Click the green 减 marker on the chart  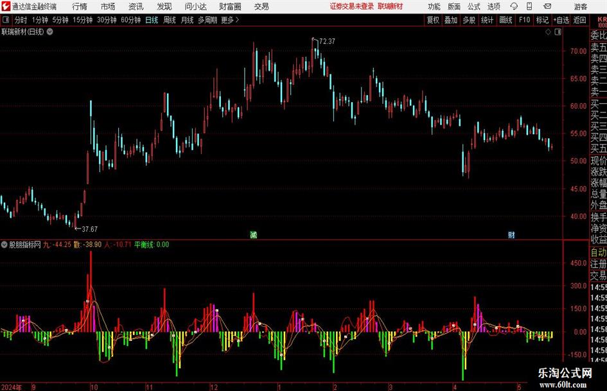(254, 234)
